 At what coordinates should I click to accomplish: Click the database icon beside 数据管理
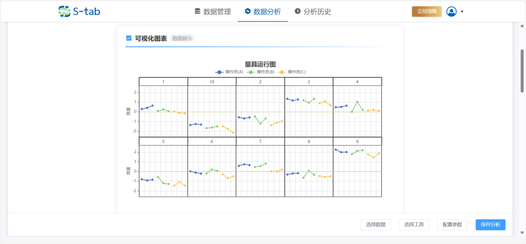point(197,11)
